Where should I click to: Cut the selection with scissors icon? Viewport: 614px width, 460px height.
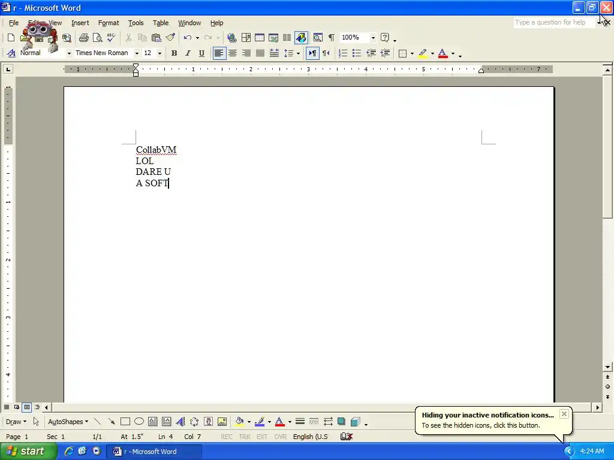click(x=128, y=38)
